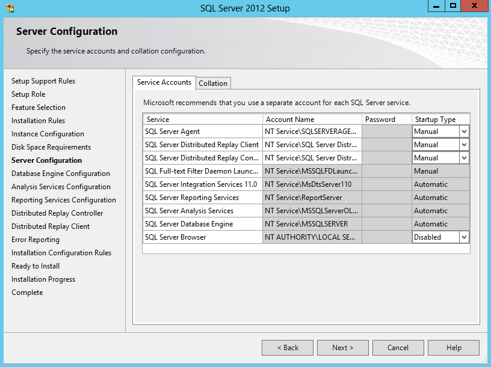Click the 'SQL Server Browser' service row

[x=203, y=237]
